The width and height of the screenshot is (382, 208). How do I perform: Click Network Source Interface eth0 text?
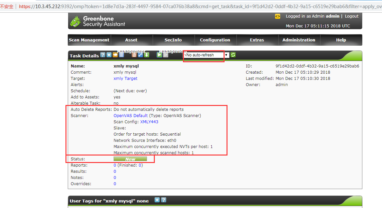pyautogui.click(x=145, y=140)
